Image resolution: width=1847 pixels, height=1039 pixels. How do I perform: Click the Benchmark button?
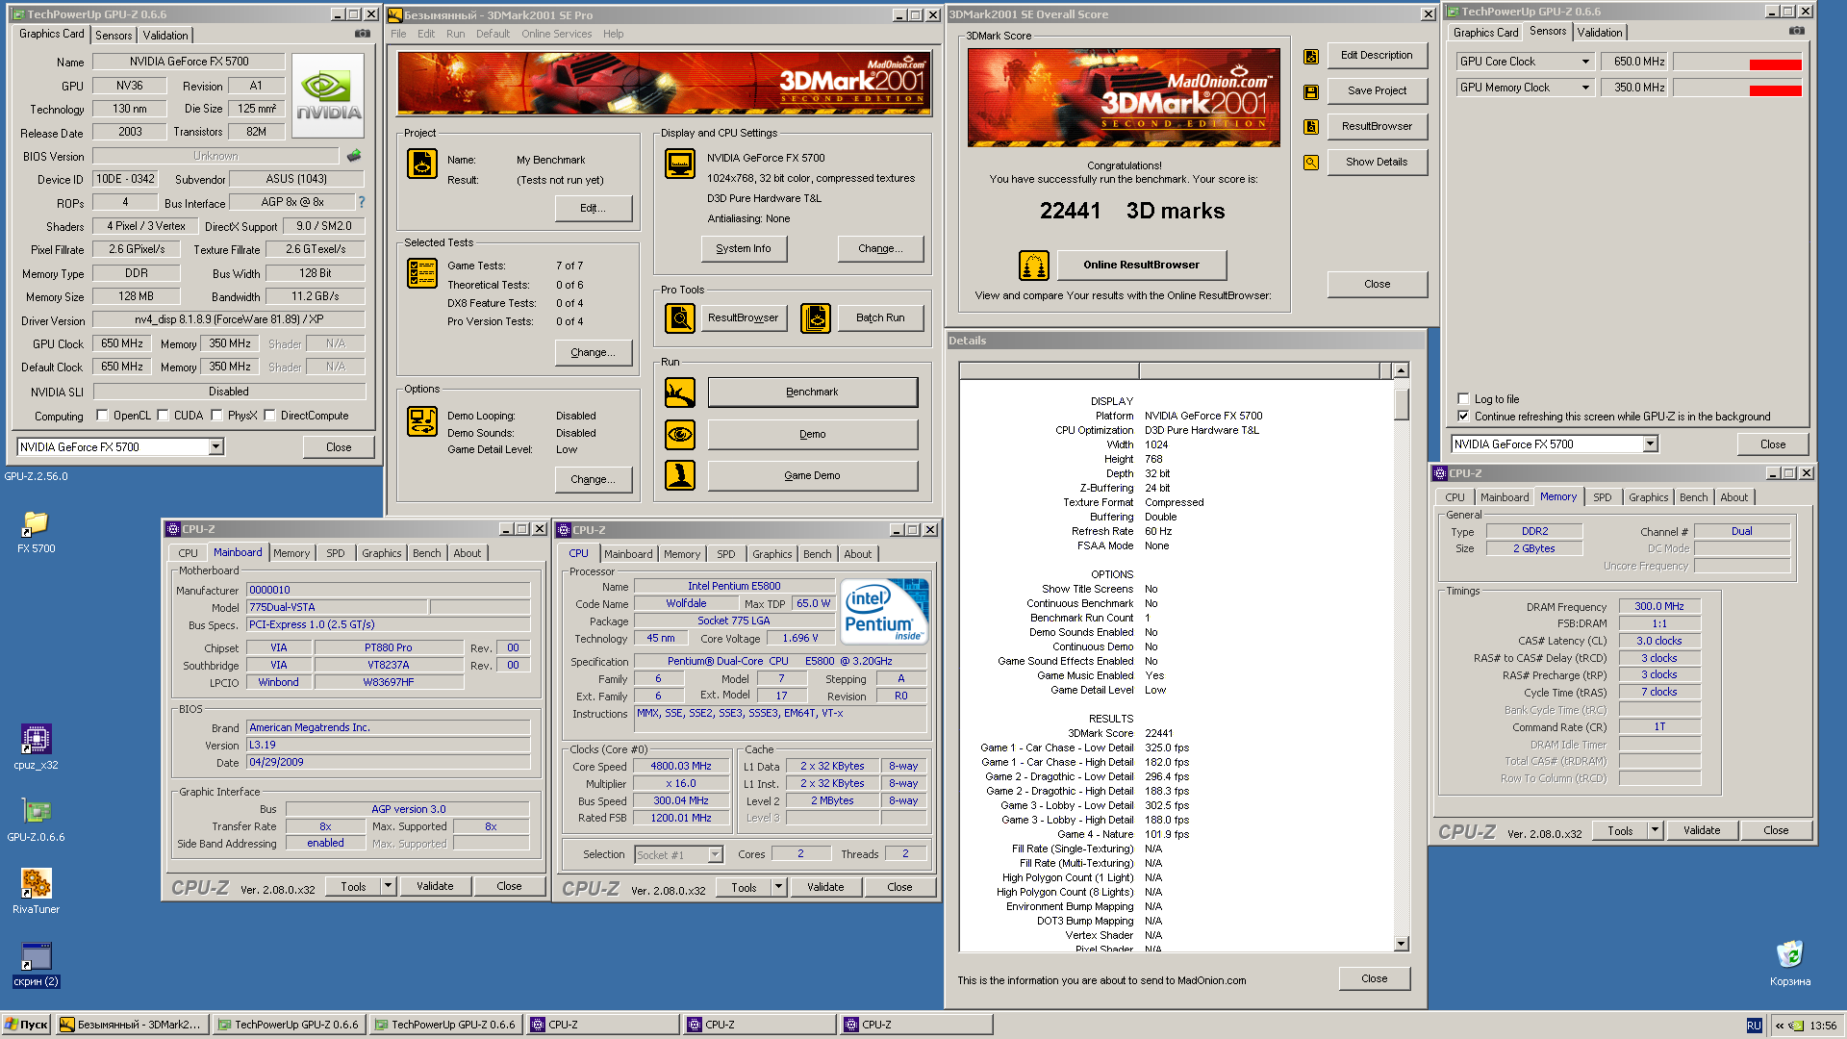[812, 393]
